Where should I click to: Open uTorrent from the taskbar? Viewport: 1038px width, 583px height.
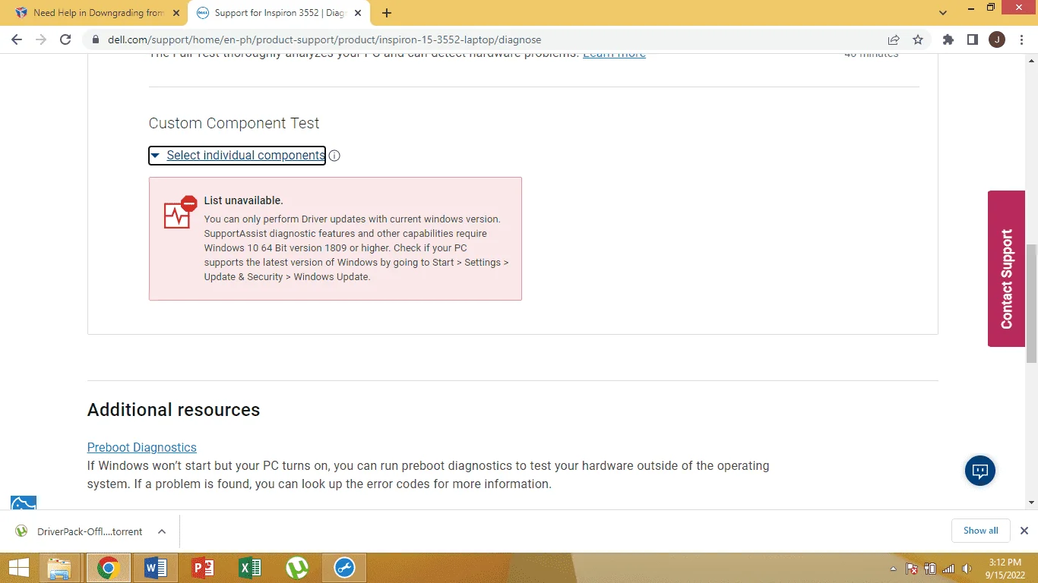297,568
